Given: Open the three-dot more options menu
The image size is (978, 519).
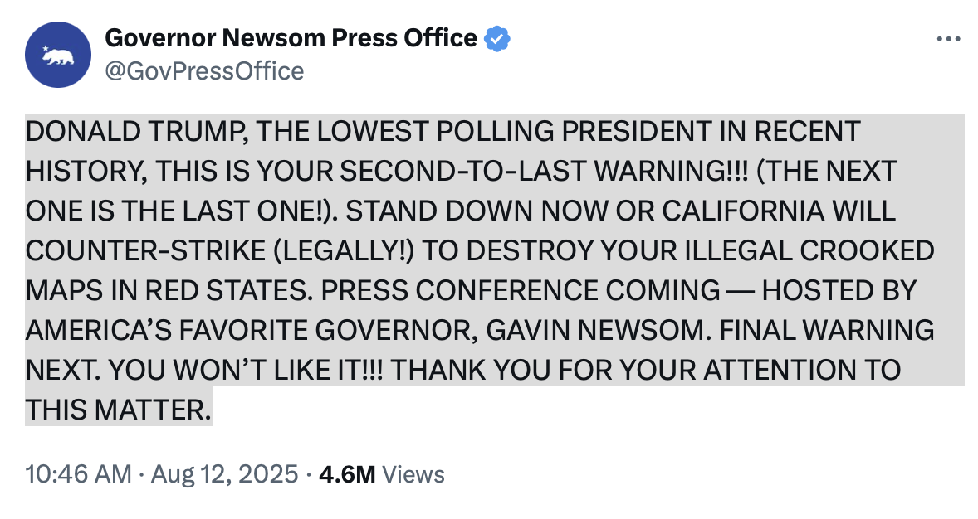Looking at the screenshot, I should pyautogui.click(x=948, y=39).
